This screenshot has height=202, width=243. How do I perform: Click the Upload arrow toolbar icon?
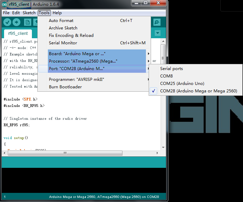tap(16, 22)
